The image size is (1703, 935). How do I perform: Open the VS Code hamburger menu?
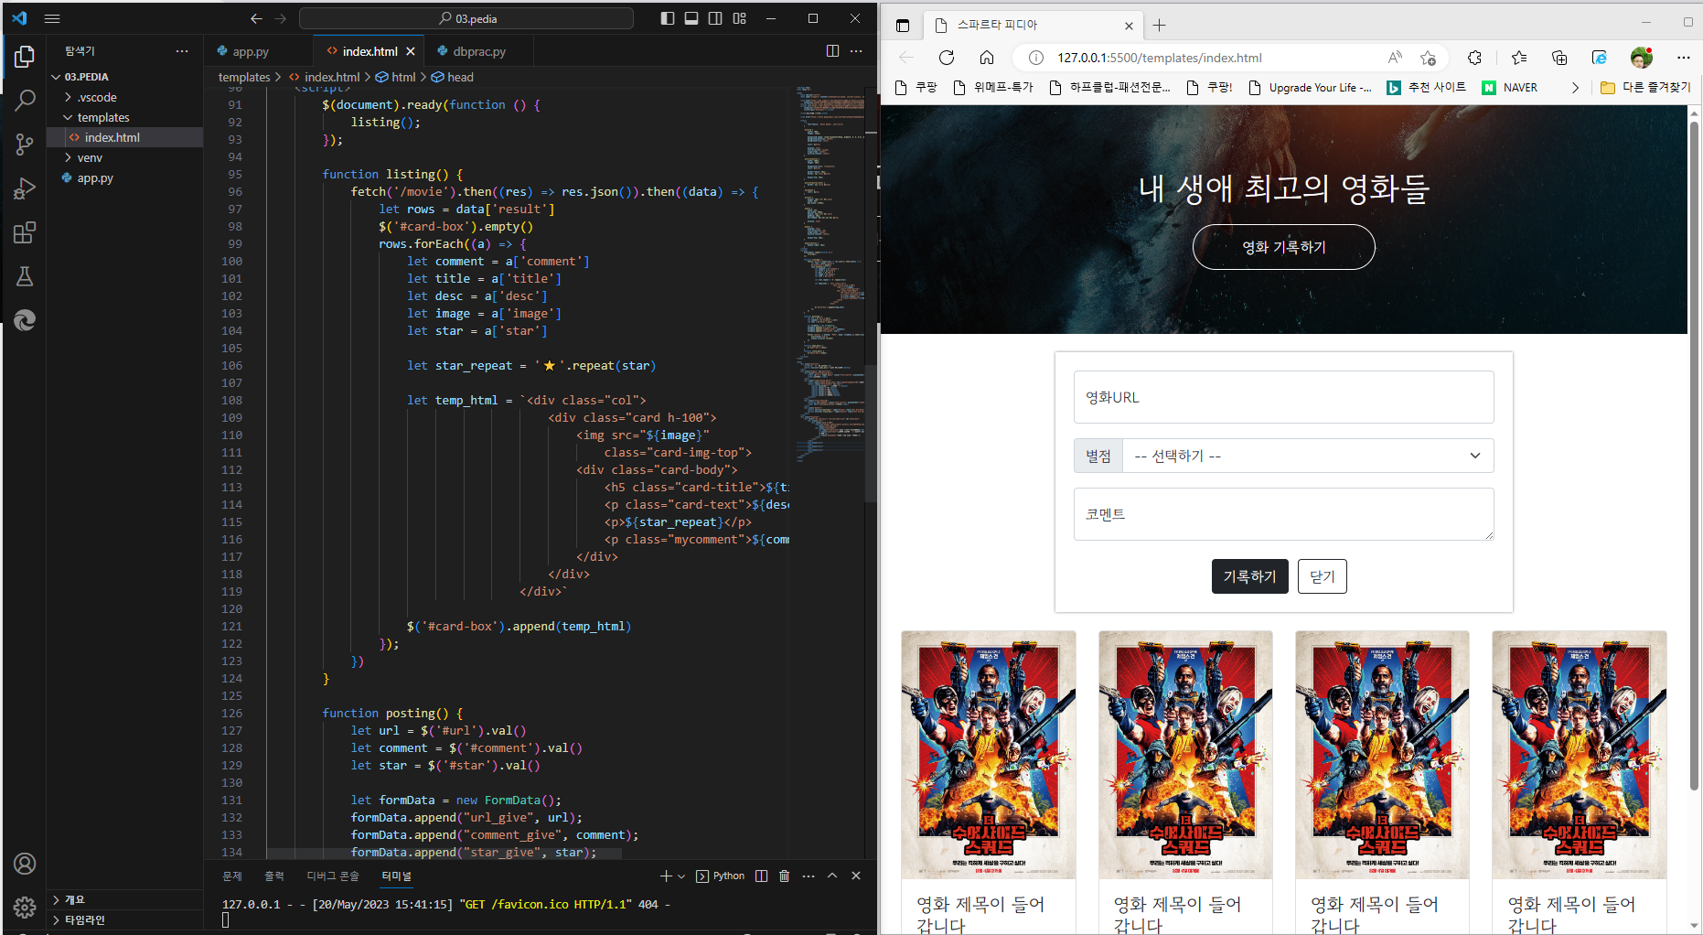52,18
